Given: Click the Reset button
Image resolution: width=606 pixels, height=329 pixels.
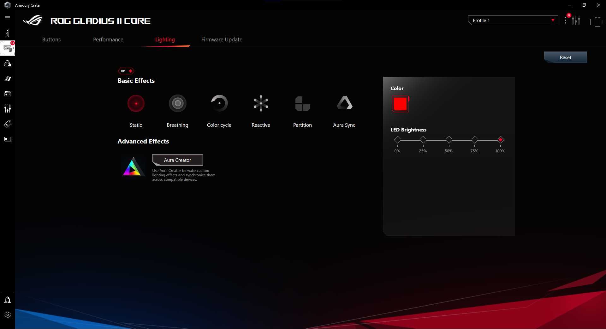Looking at the screenshot, I should (566, 57).
